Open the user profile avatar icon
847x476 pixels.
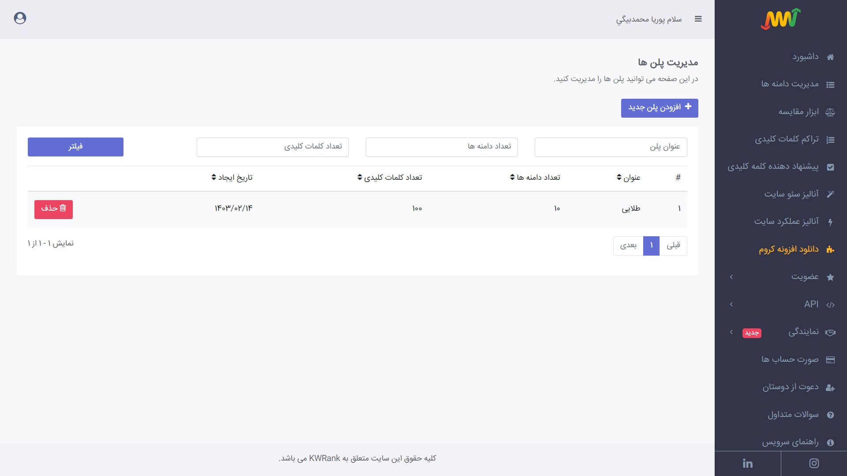[20, 18]
